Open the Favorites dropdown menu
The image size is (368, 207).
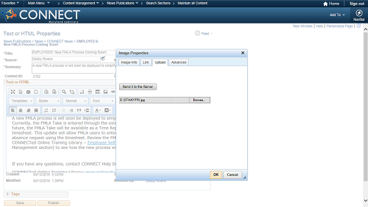tap(10, 3)
